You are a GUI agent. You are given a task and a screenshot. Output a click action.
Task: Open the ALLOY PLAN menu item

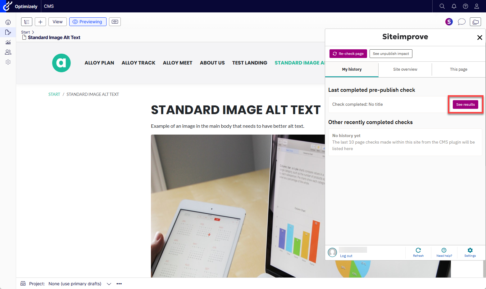tap(99, 63)
